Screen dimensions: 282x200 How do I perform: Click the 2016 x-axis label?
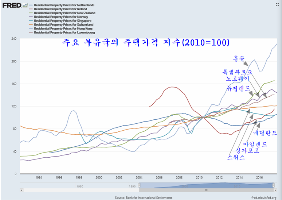pos(259,177)
